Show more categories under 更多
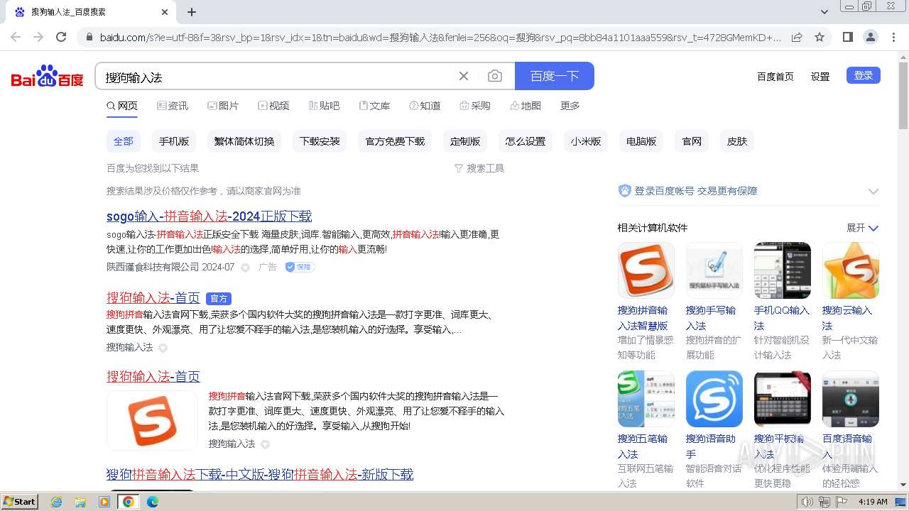 pos(570,106)
